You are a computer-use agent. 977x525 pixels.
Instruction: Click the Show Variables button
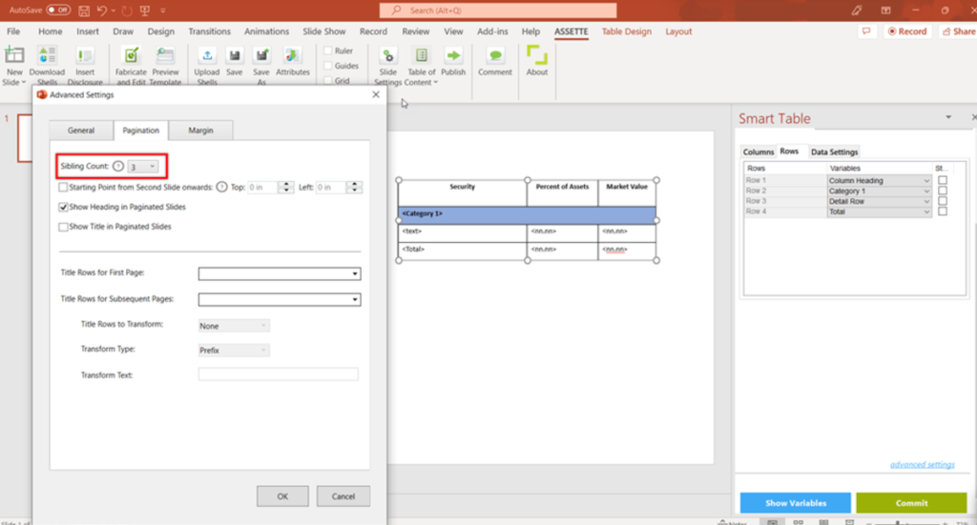point(795,502)
